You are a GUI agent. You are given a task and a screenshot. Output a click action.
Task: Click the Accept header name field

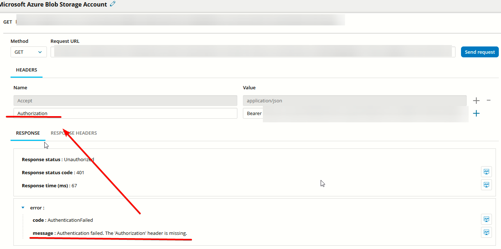pos(125,101)
